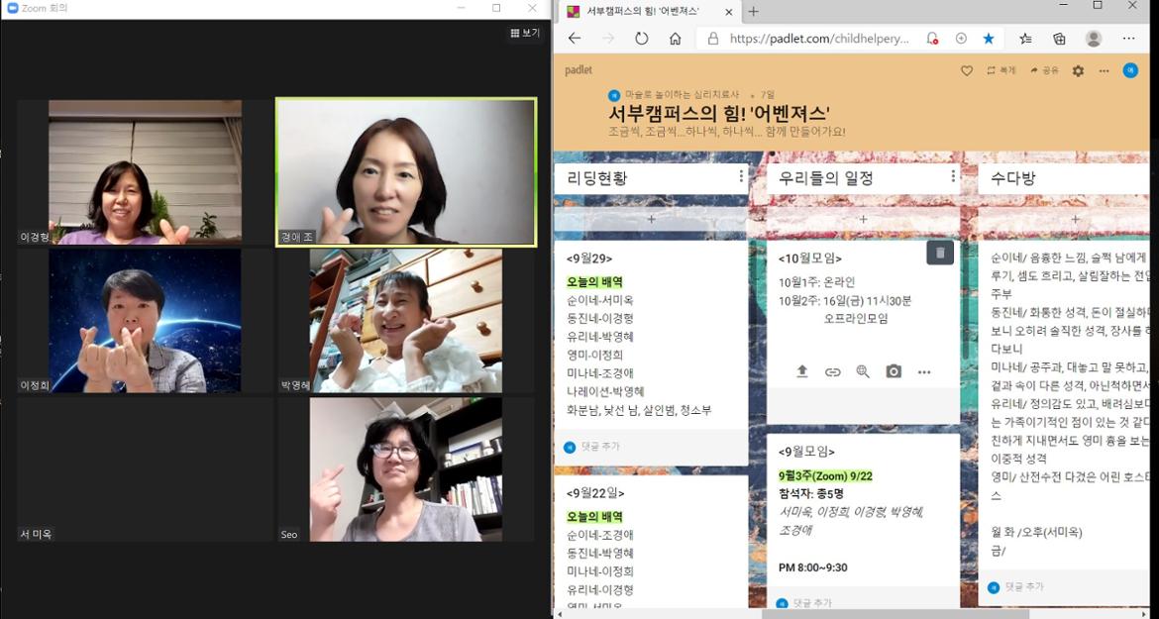Image resolution: width=1159 pixels, height=619 pixels.
Task: Delete the 10월모임 post with trash icon
Action: coord(940,254)
